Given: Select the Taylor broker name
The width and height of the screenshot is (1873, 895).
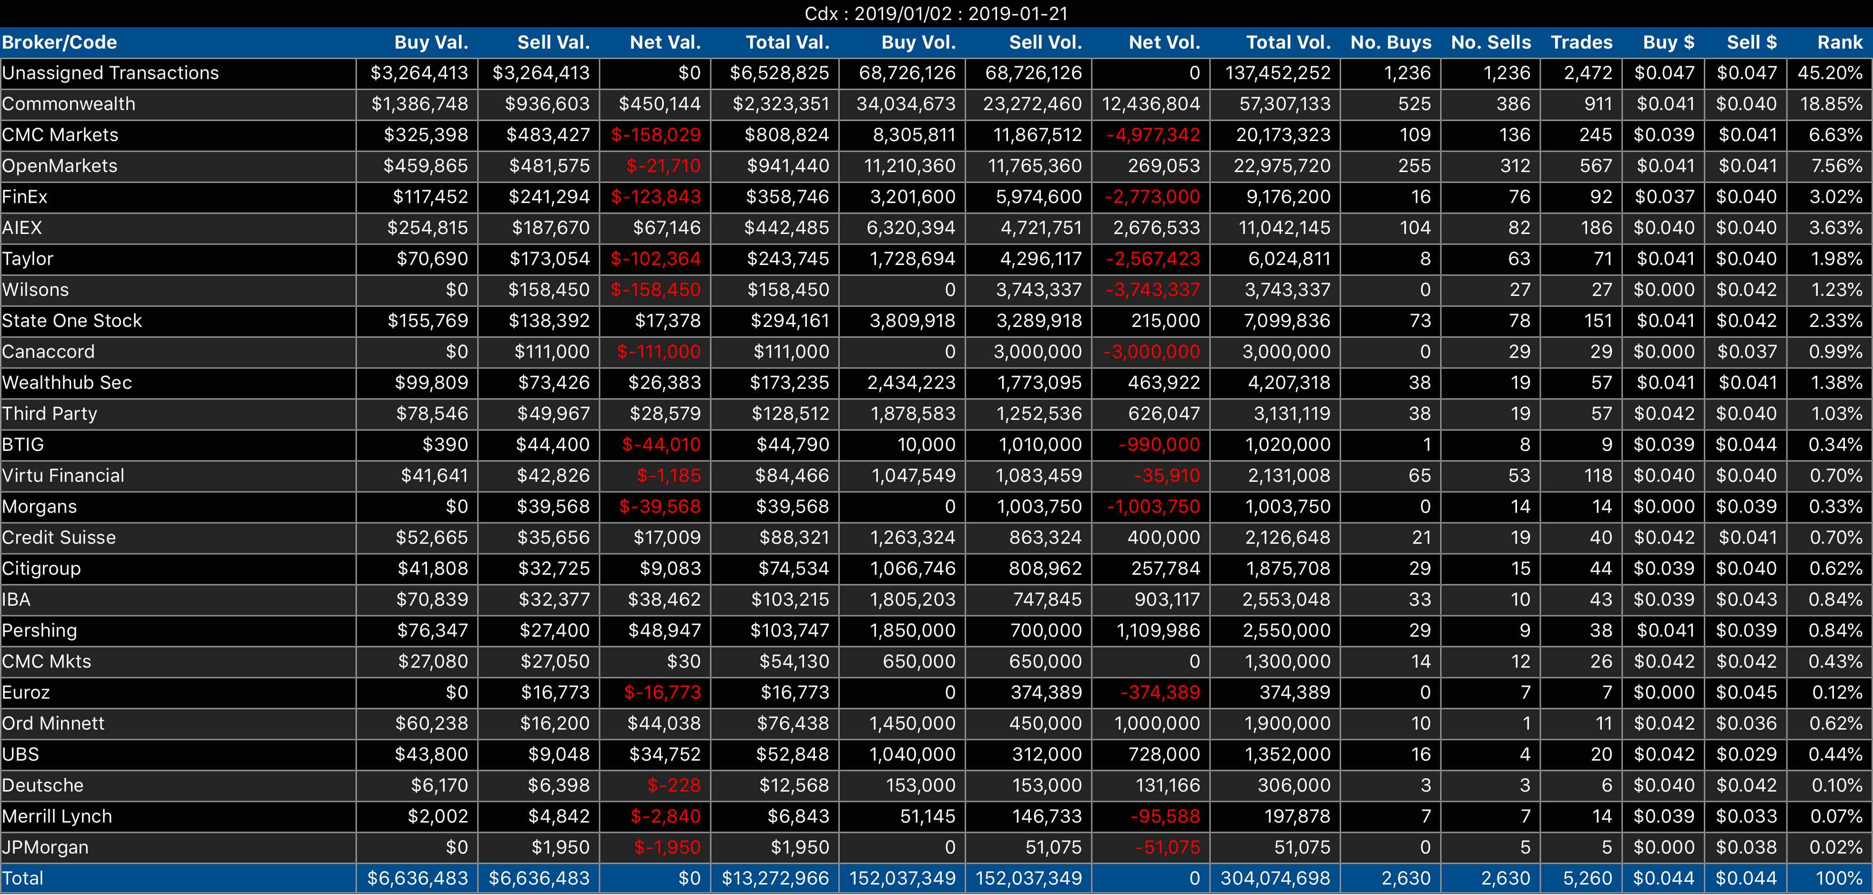Looking at the screenshot, I should tap(28, 259).
